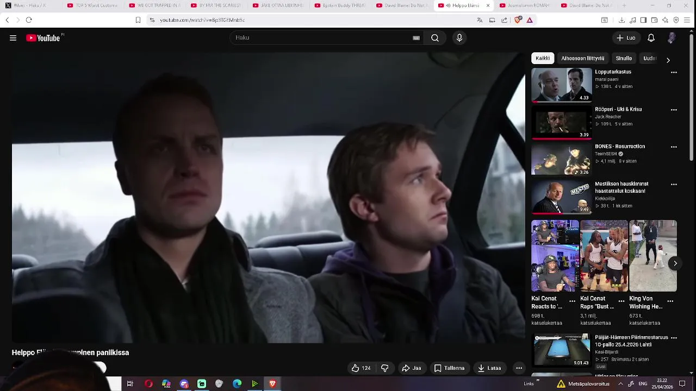This screenshot has width=696, height=391.
Task: Click the browser address bar URL
Action: (x=202, y=20)
